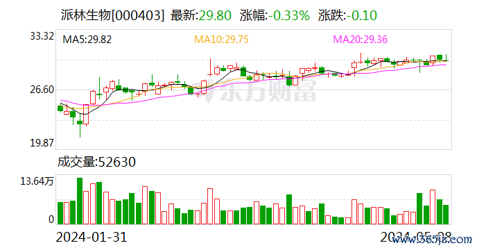Click the last candlestick on the chart
The image size is (477, 250).
coord(446,58)
